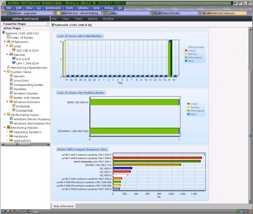Collapse the Monitoring Policies node
This screenshot has width=253, height=214.
click(x=5, y=127)
